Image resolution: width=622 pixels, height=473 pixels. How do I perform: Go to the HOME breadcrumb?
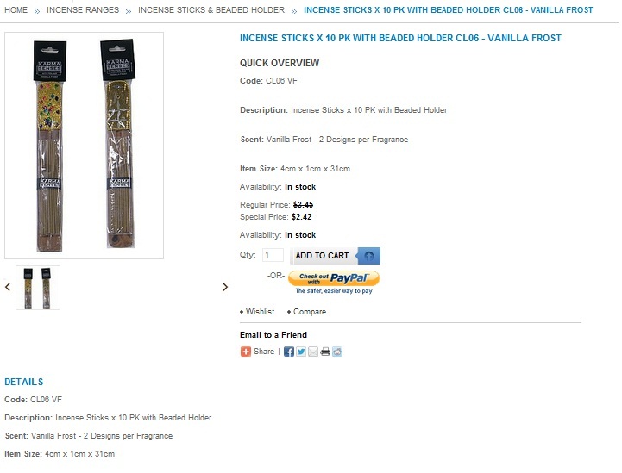(x=16, y=9)
